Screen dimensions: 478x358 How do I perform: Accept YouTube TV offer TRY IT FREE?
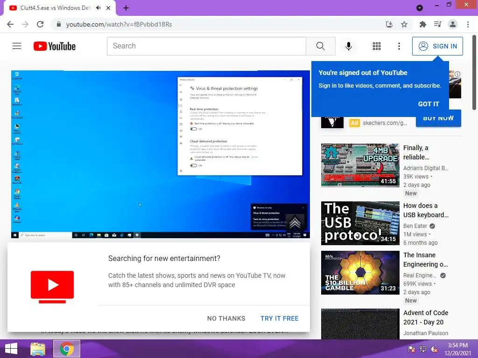279,318
